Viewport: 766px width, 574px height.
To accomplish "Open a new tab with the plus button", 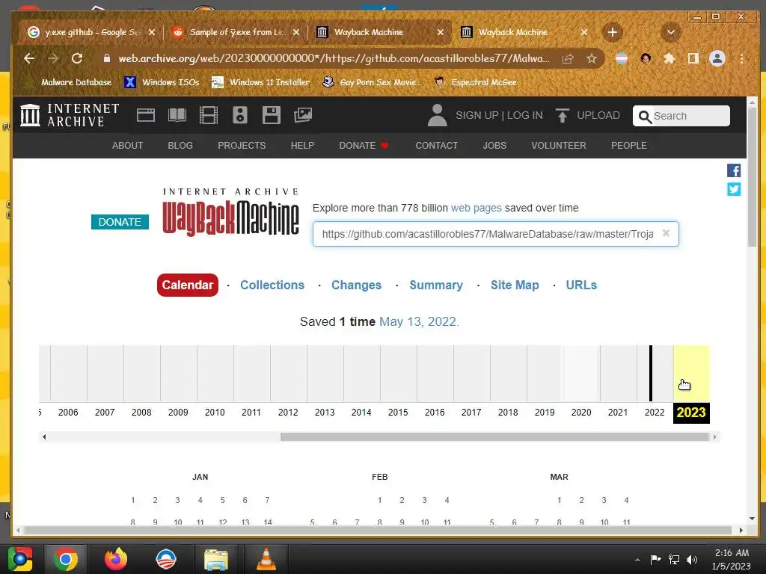I will [612, 32].
